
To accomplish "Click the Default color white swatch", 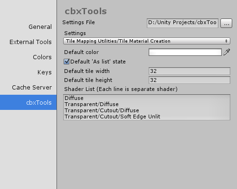I will click(x=185, y=52).
